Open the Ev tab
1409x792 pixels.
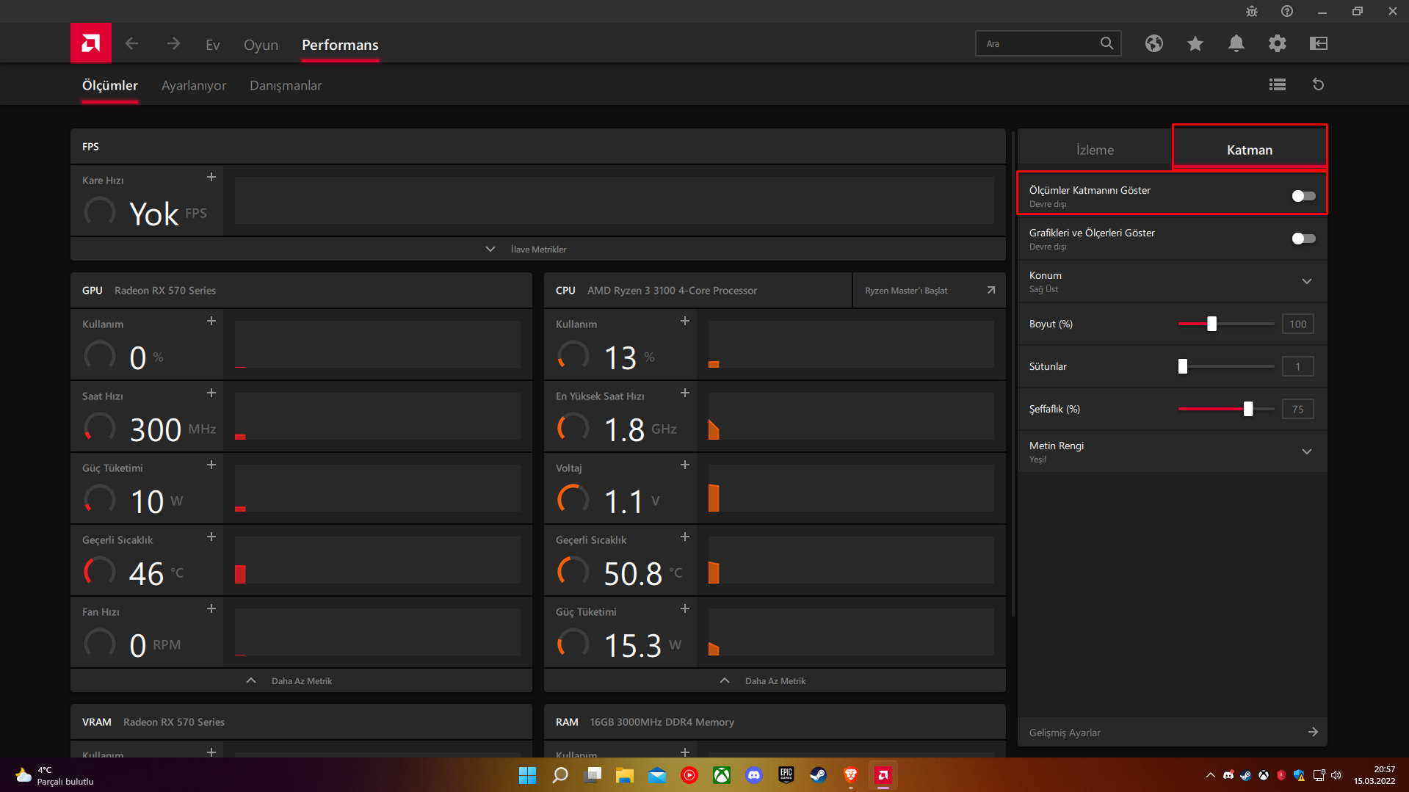[213, 45]
